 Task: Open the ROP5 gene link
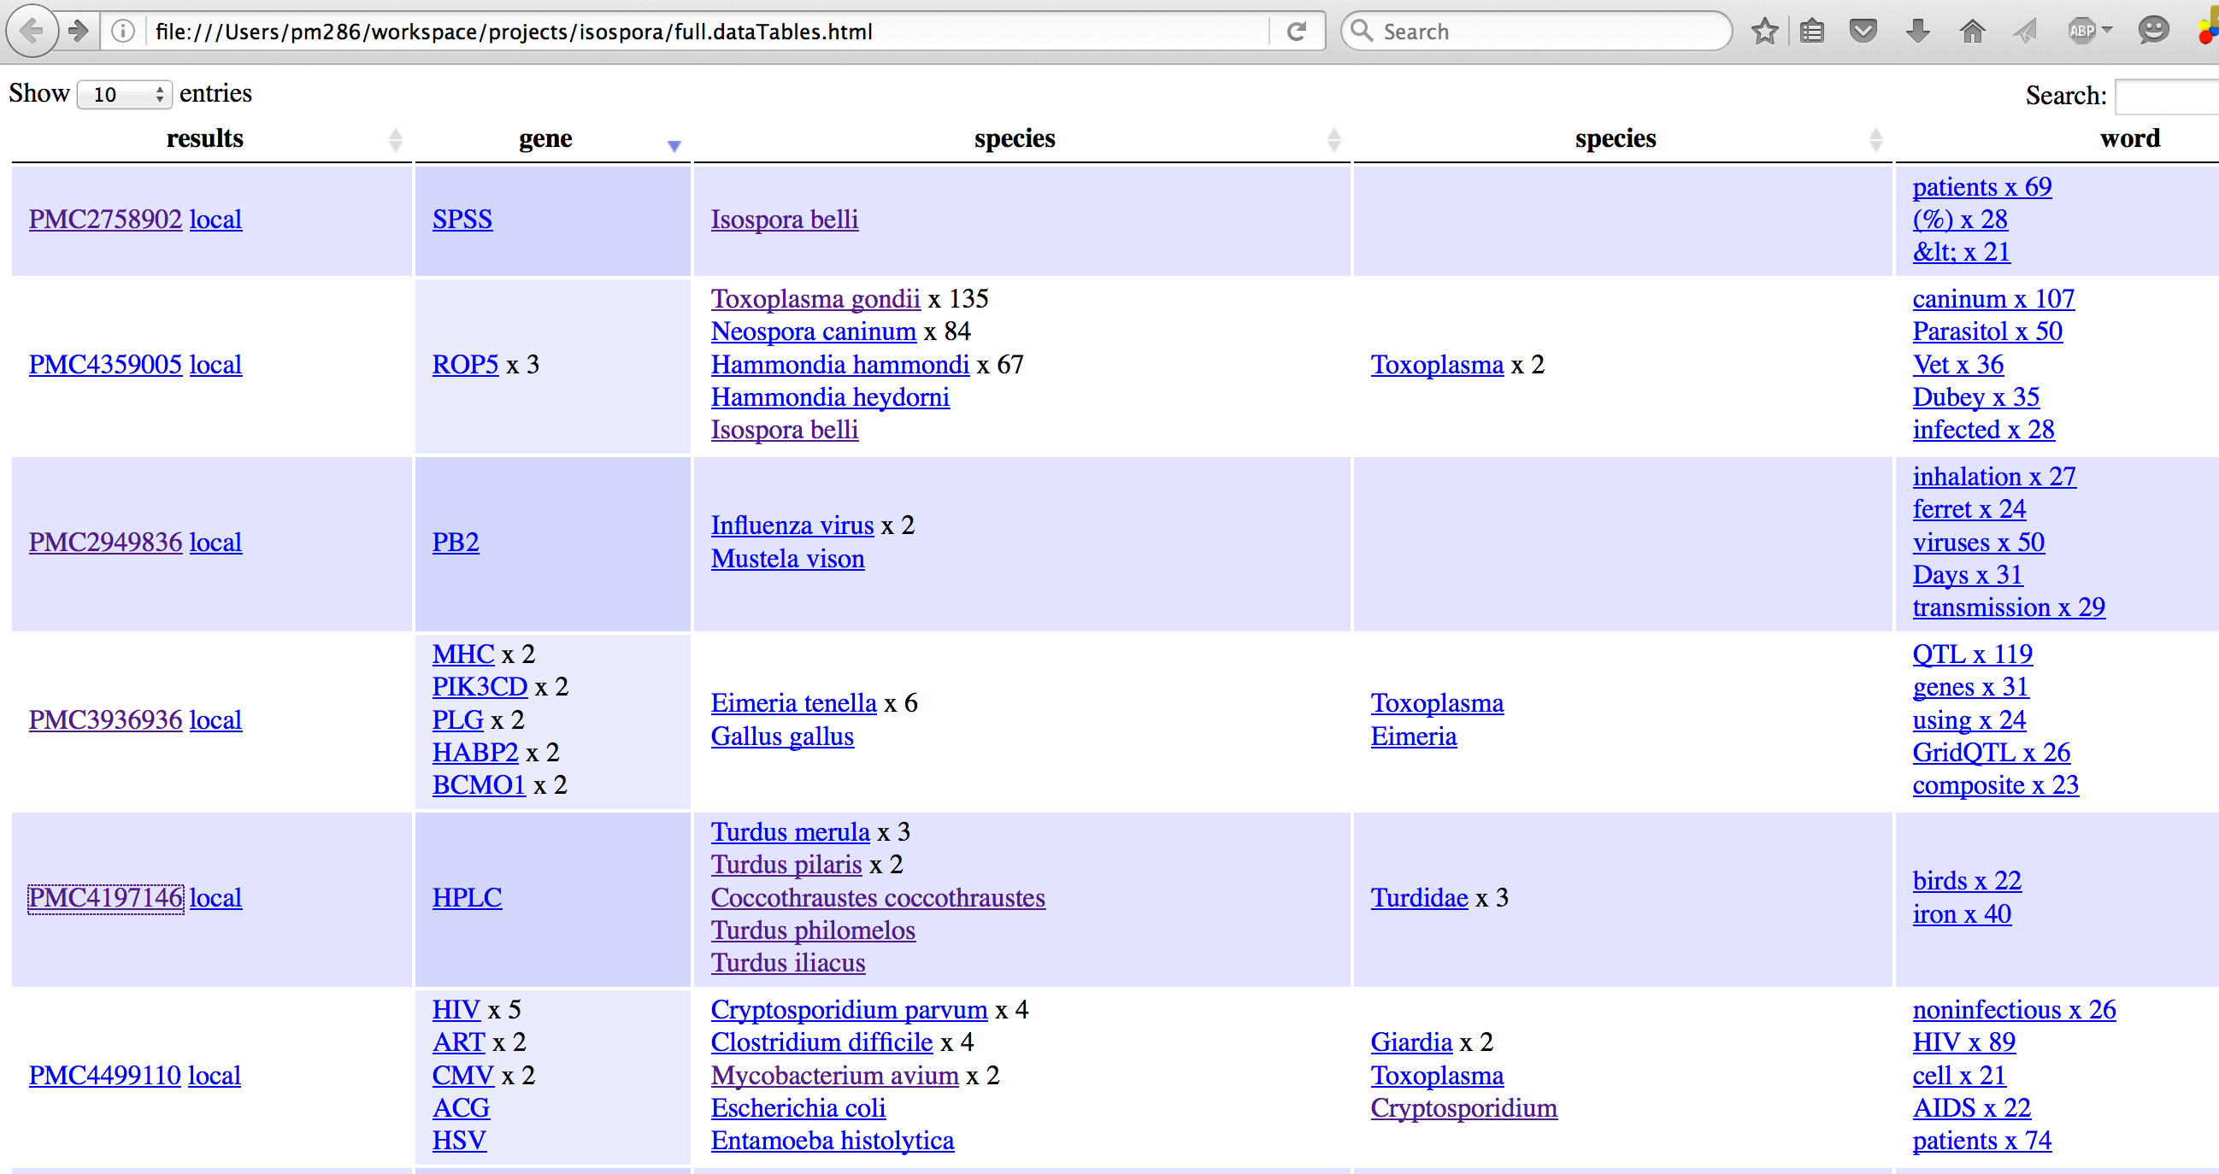coord(465,364)
